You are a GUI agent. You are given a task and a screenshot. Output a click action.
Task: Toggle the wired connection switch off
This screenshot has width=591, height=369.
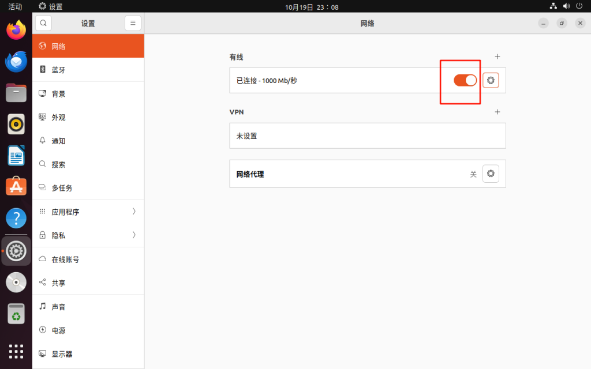[465, 80]
